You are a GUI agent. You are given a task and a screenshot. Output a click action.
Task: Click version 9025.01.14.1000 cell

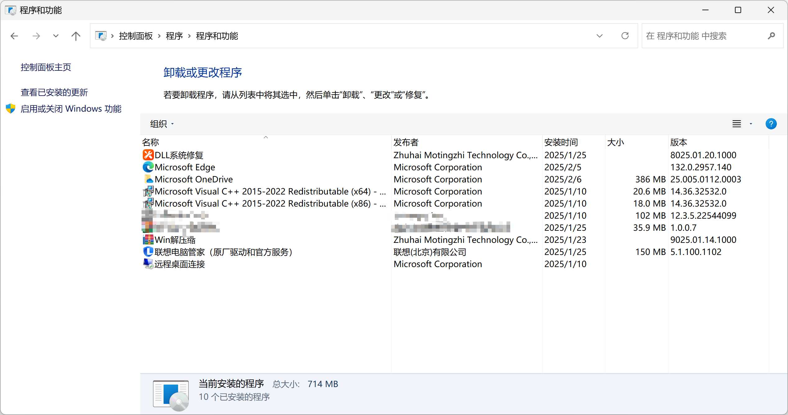[703, 240]
